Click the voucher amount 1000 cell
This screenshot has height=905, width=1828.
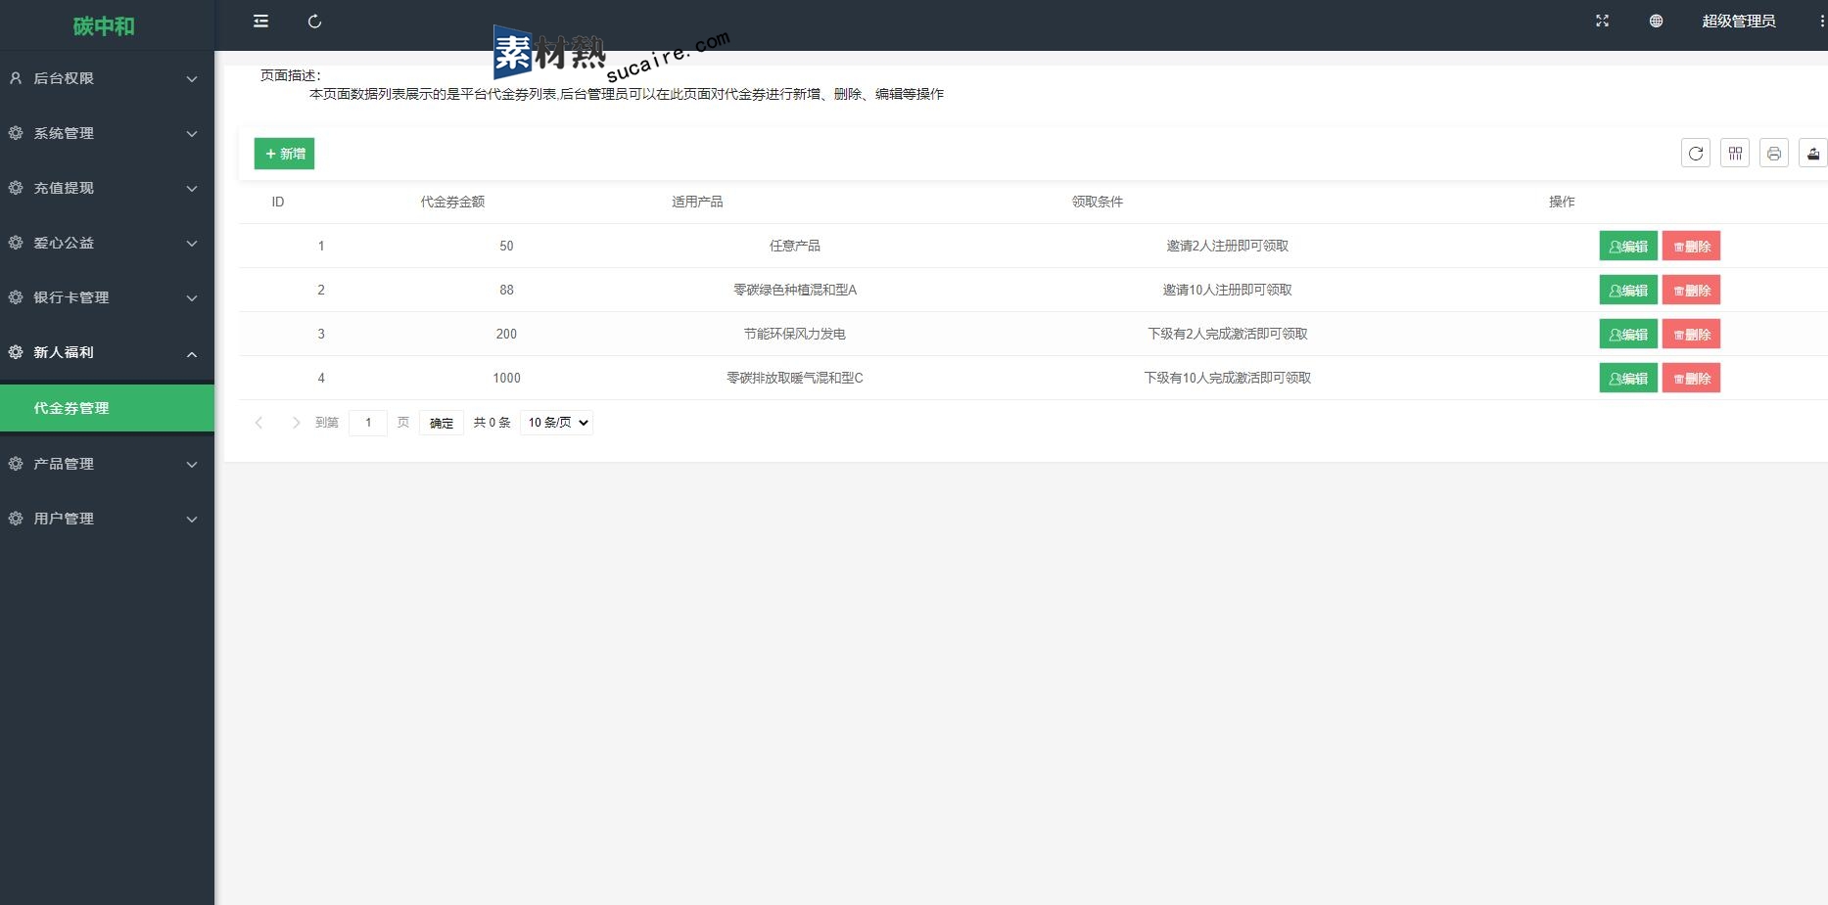pos(506,378)
